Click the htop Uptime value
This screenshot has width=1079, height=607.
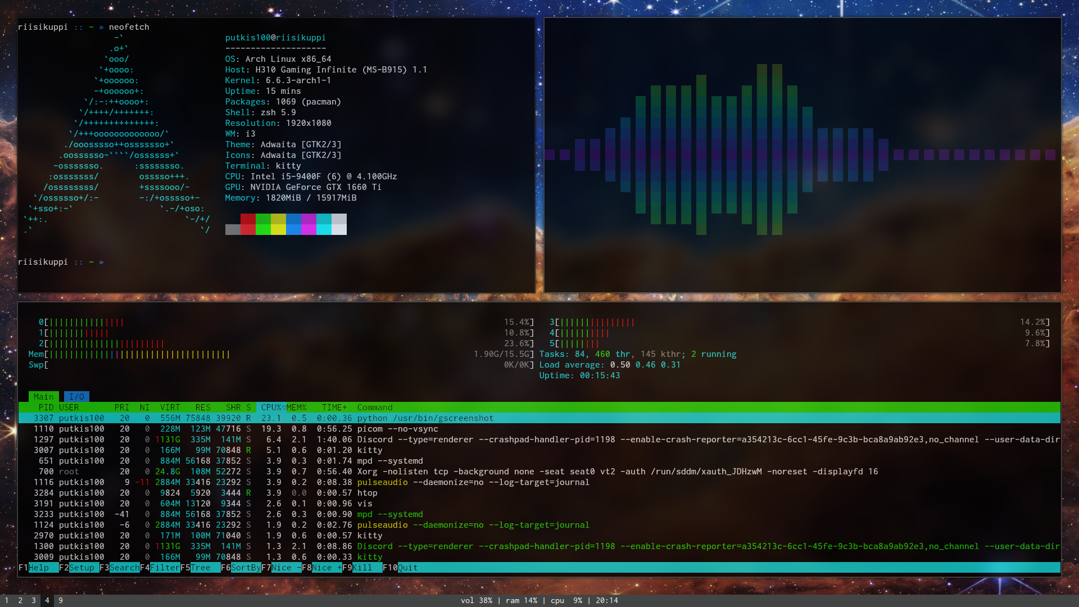click(x=600, y=376)
